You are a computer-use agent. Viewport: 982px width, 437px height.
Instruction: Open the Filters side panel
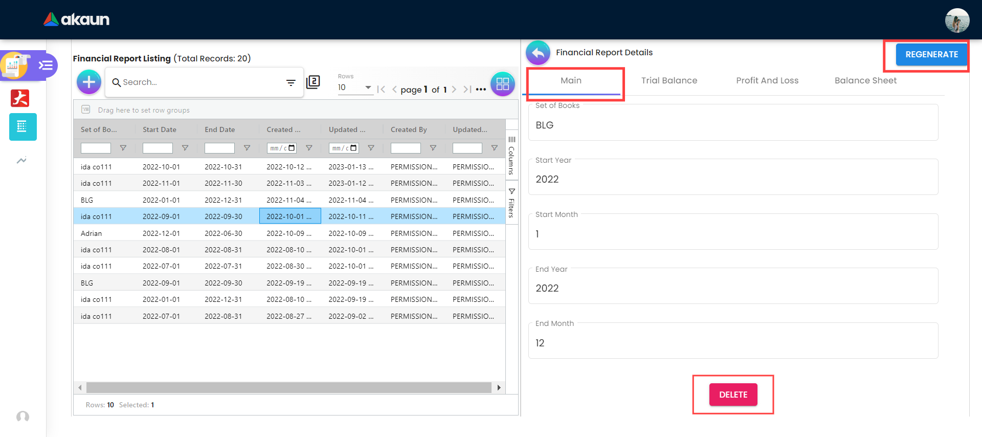click(511, 203)
